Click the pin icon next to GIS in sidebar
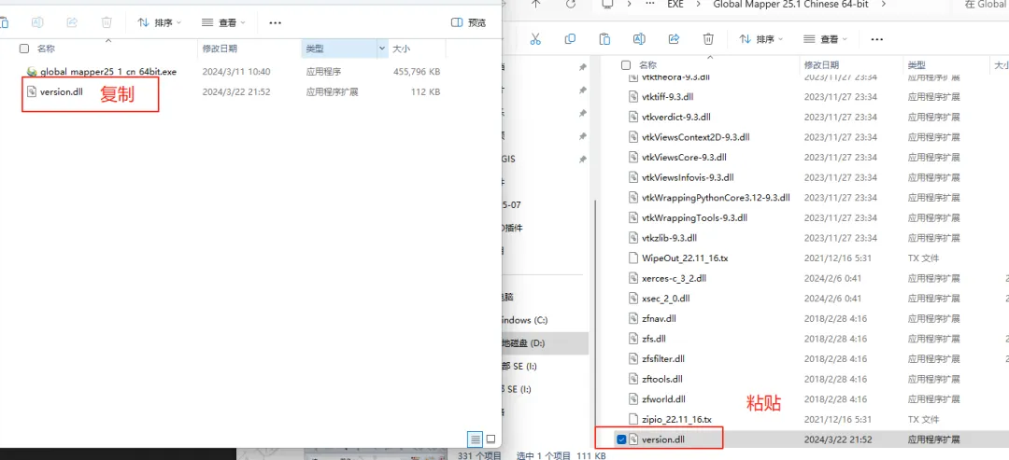1009x460 pixels. [x=582, y=159]
